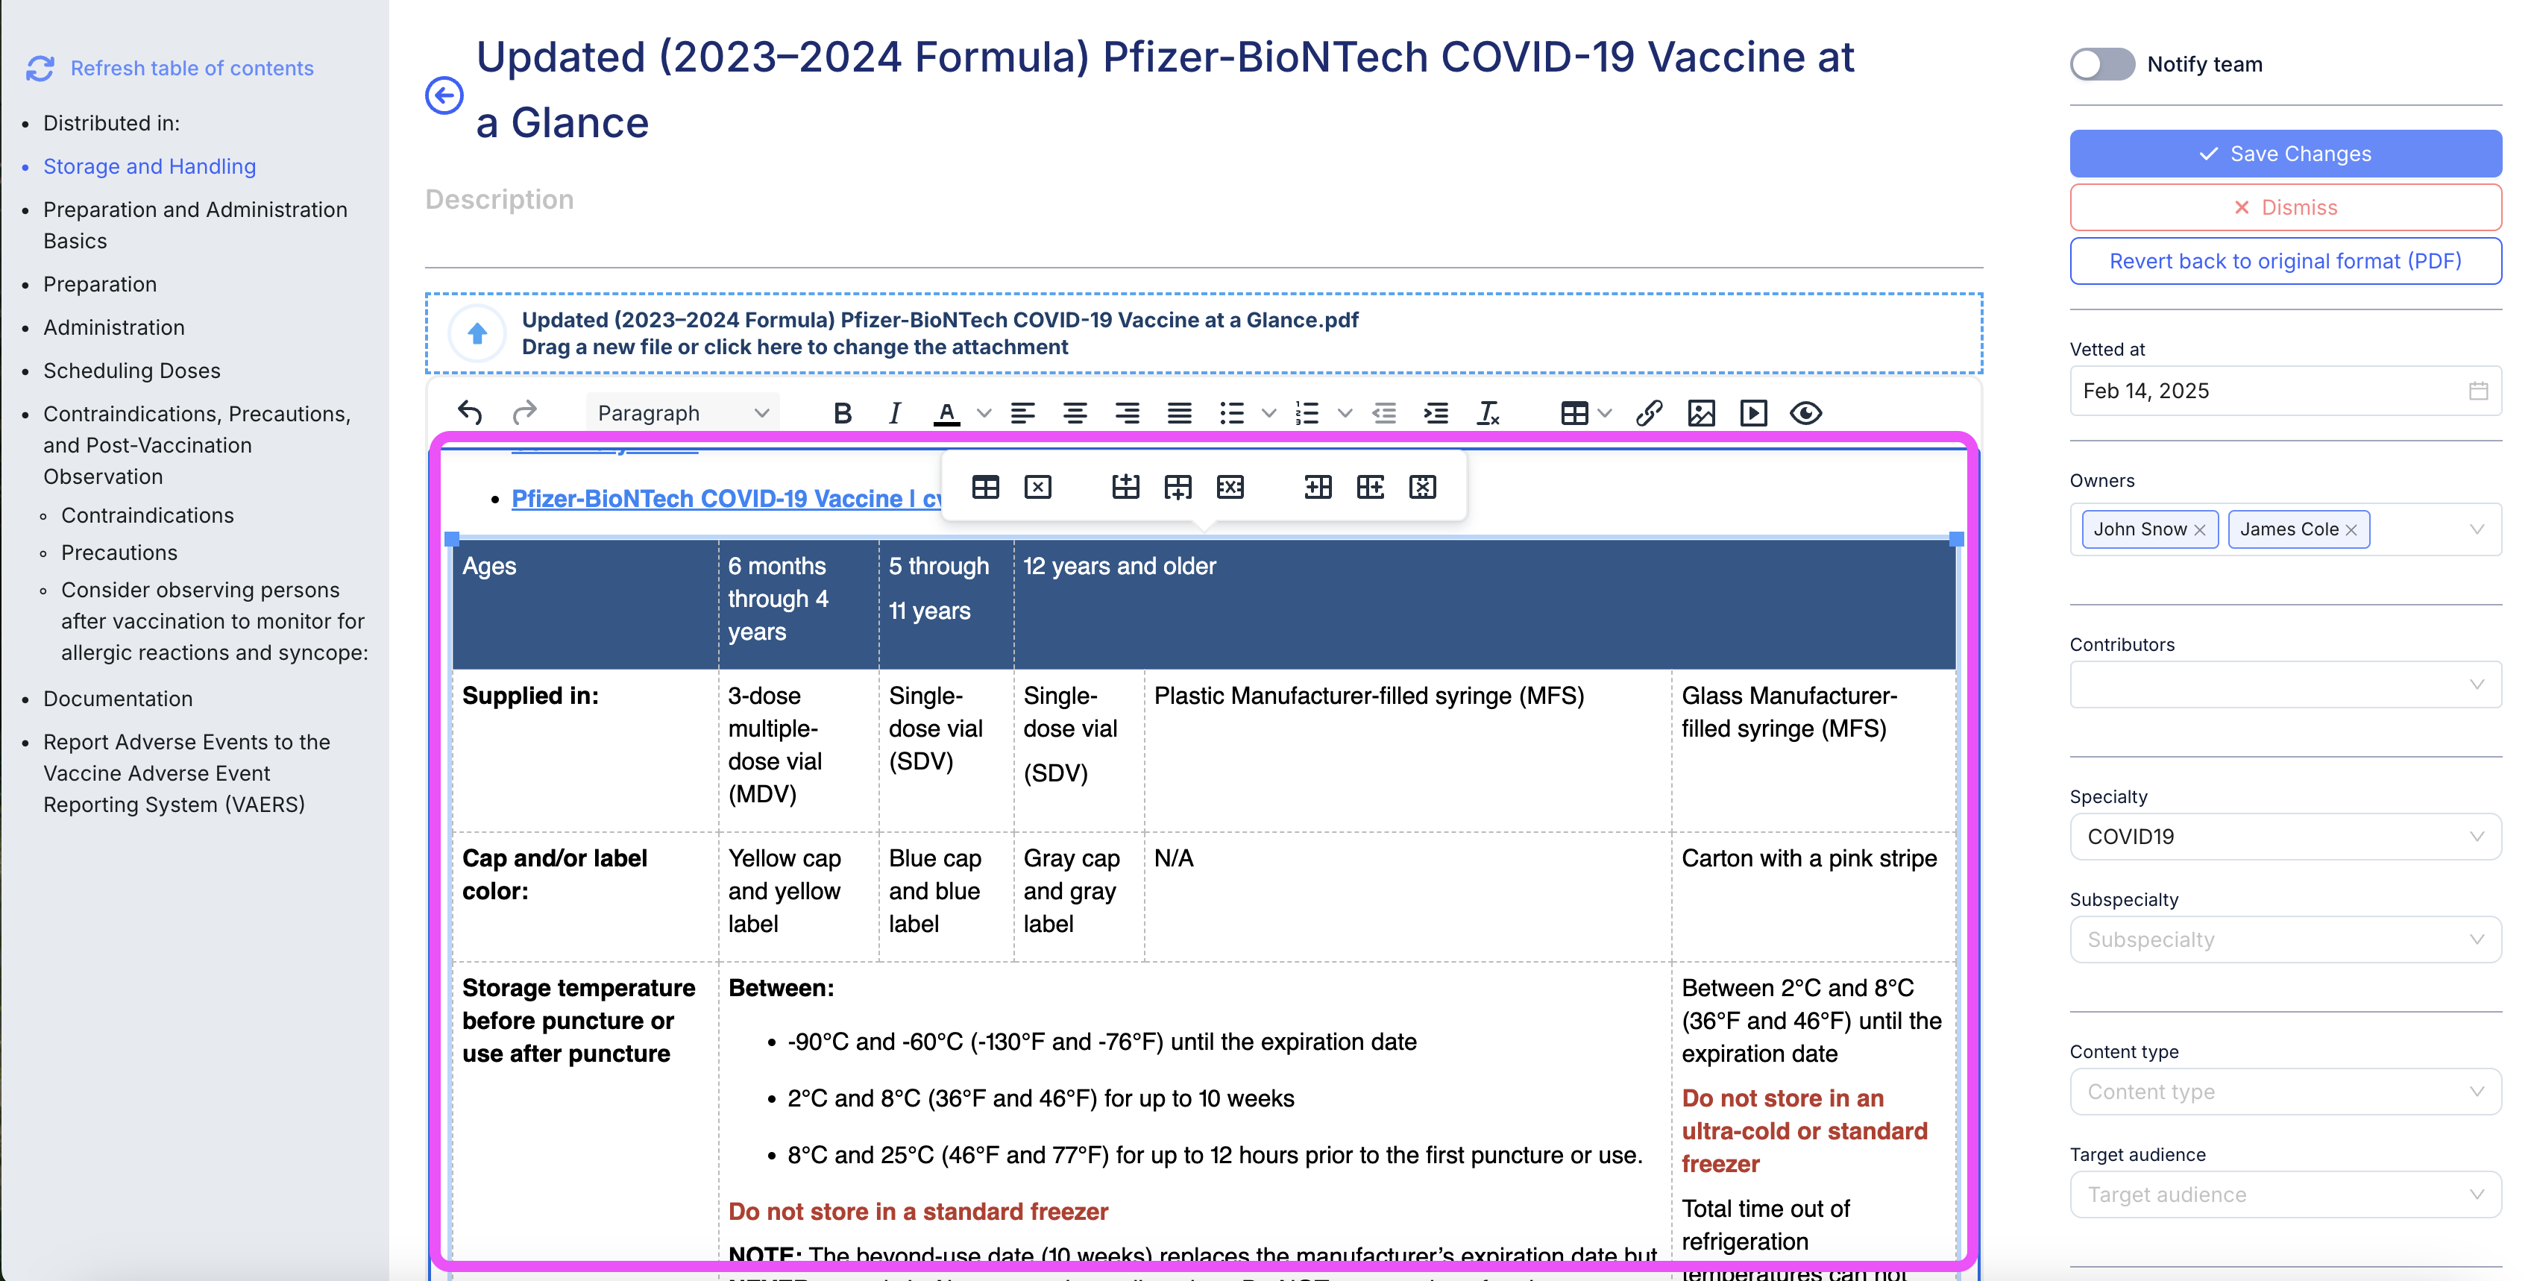Undo the last edit
2534x1281 pixels.
[x=471, y=413]
